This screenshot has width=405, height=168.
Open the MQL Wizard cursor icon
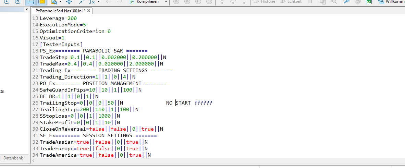tap(54, 2)
